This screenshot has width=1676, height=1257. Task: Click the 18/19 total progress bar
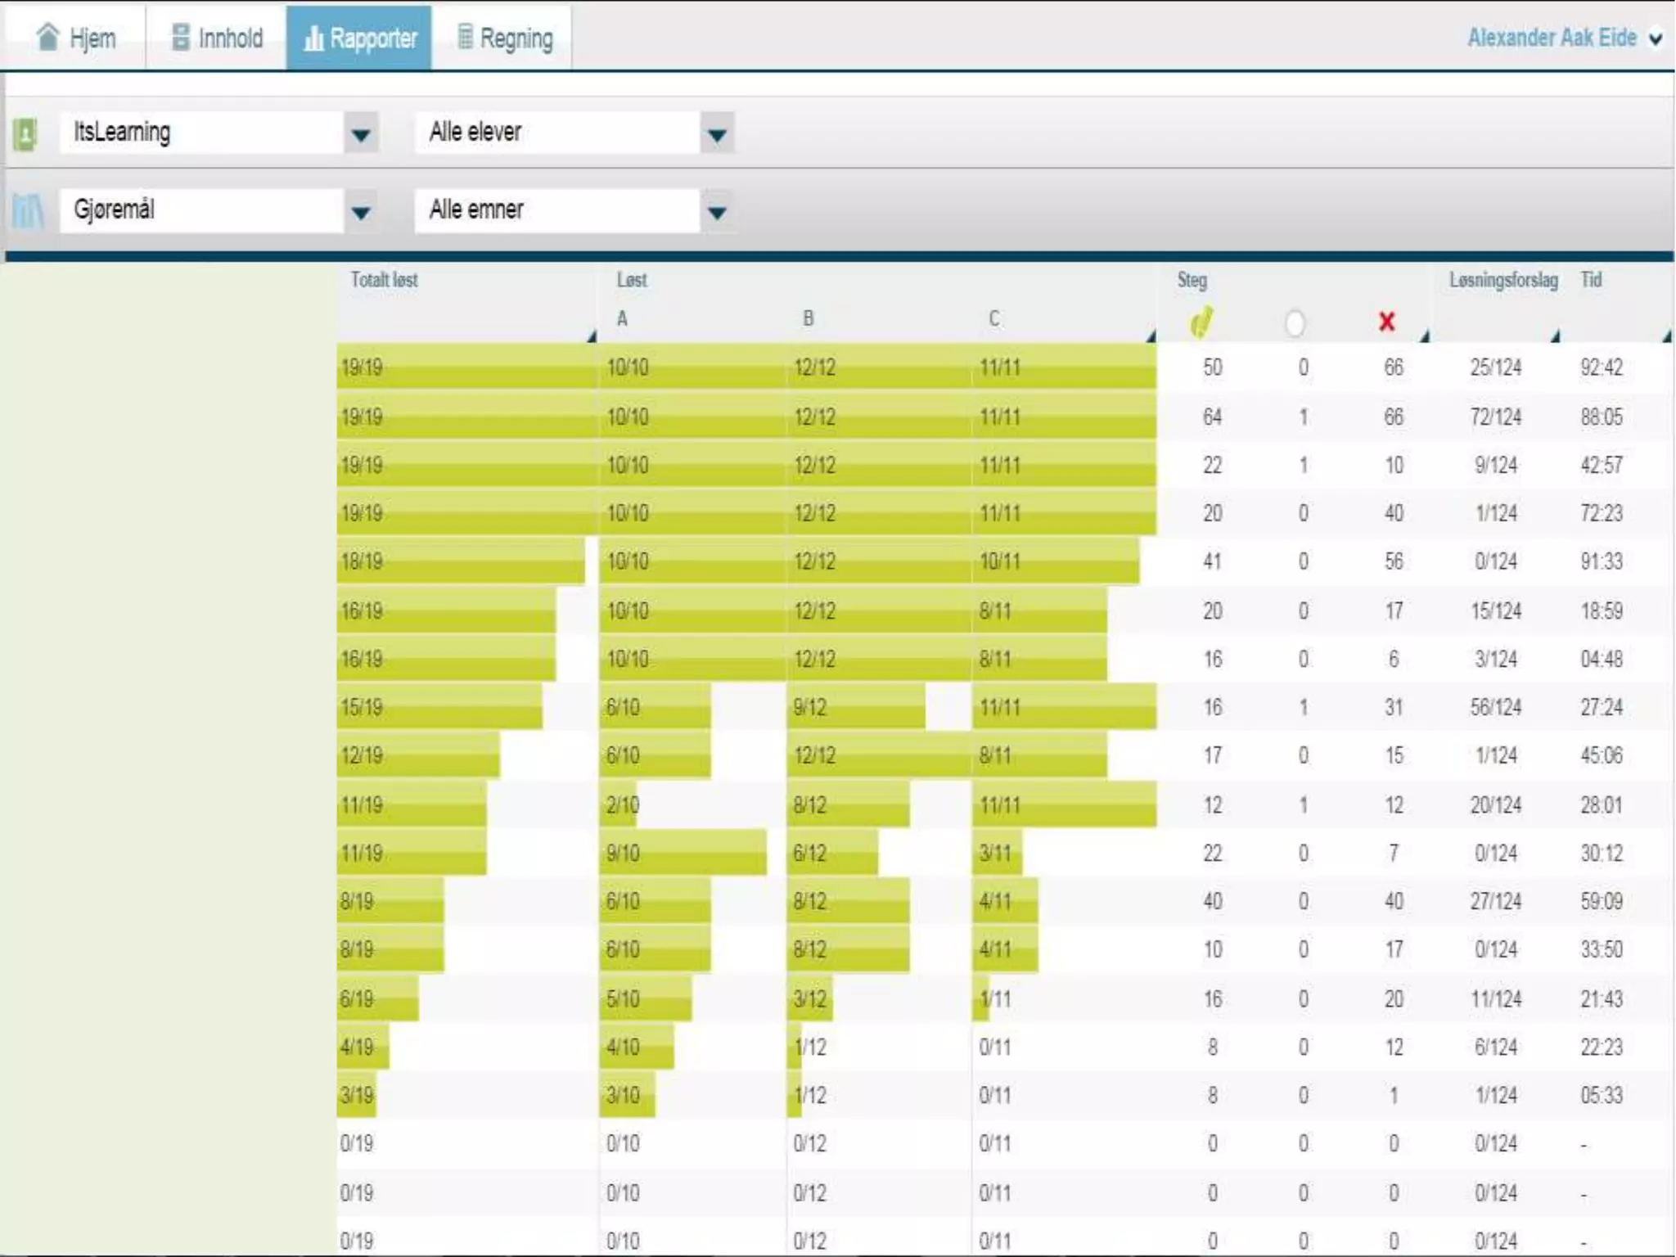[x=460, y=561]
